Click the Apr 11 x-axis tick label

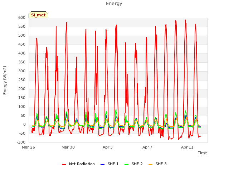[x=187, y=147]
